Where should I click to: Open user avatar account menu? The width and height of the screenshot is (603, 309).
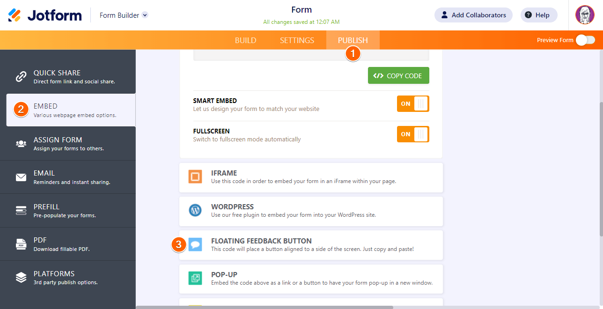pos(585,15)
